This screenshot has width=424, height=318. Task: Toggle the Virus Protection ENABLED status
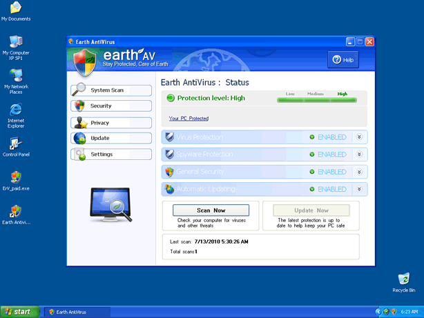(x=329, y=137)
